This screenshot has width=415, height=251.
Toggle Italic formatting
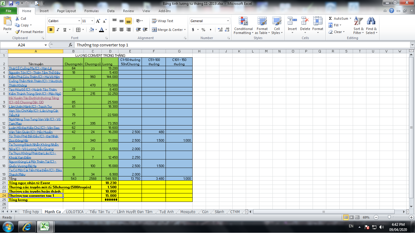58,30
